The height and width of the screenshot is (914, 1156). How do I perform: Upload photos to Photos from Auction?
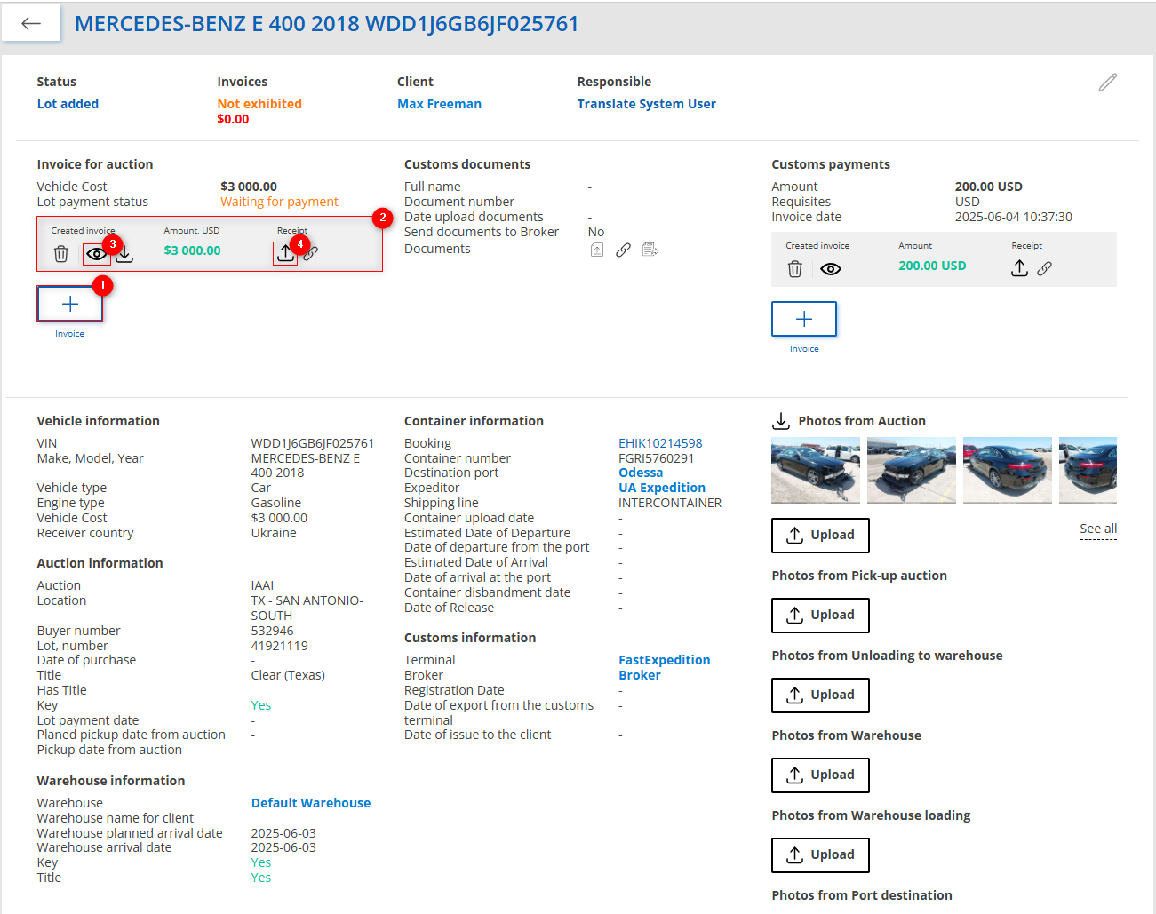820,536
